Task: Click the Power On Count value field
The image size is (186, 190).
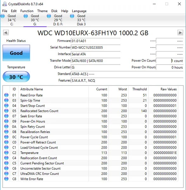Action: pos(169,60)
